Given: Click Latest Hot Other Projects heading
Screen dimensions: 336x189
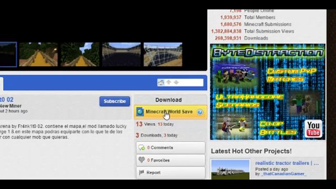Looking at the screenshot, I should coord(251,151).
